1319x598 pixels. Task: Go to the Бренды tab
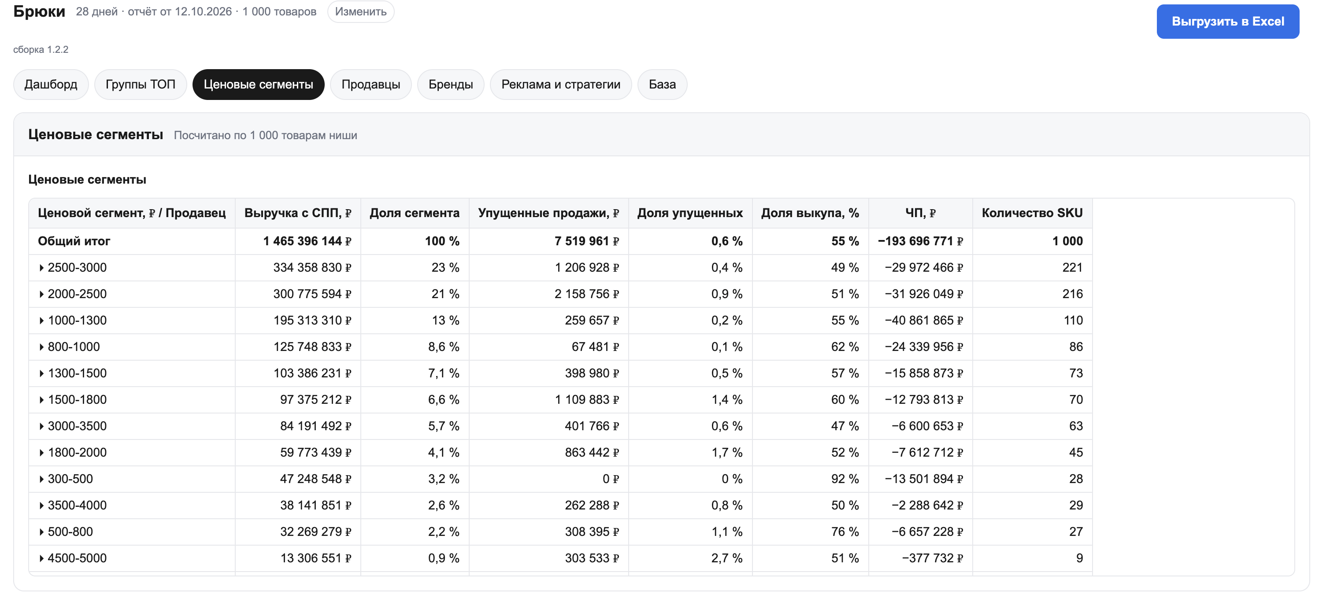[x=451, y=85]
